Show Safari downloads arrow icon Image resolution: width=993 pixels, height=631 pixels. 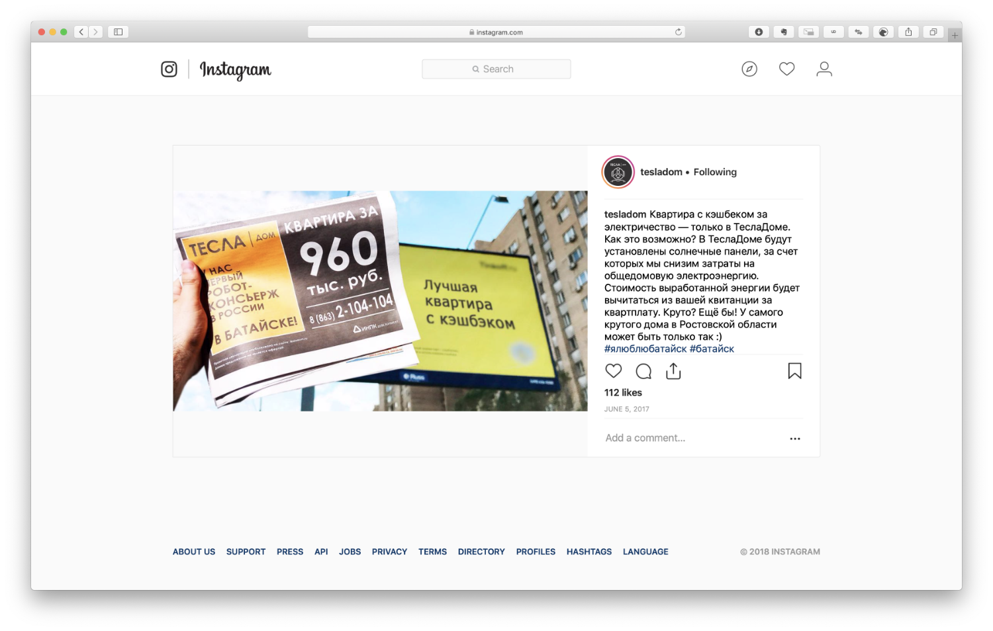[759, 32]
